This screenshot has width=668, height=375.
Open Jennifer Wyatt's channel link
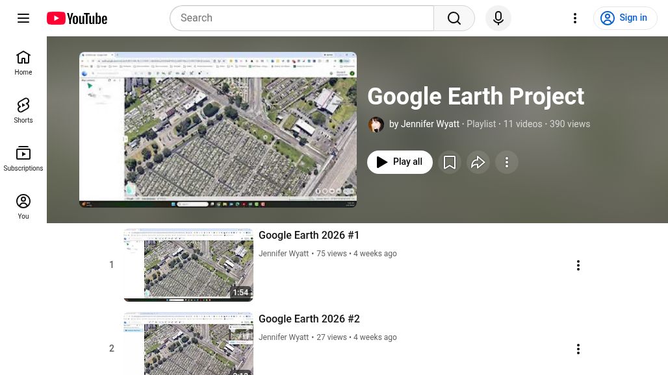point(430,124)
